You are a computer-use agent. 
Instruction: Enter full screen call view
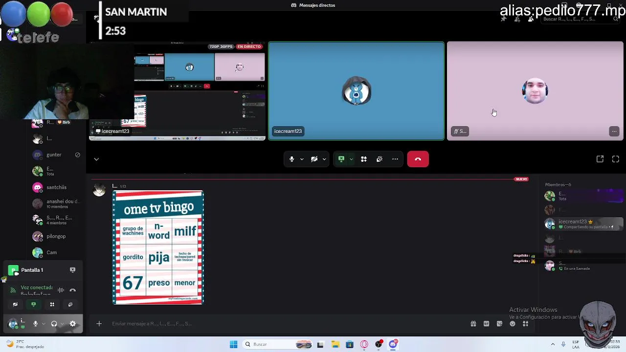coord(616,159)
